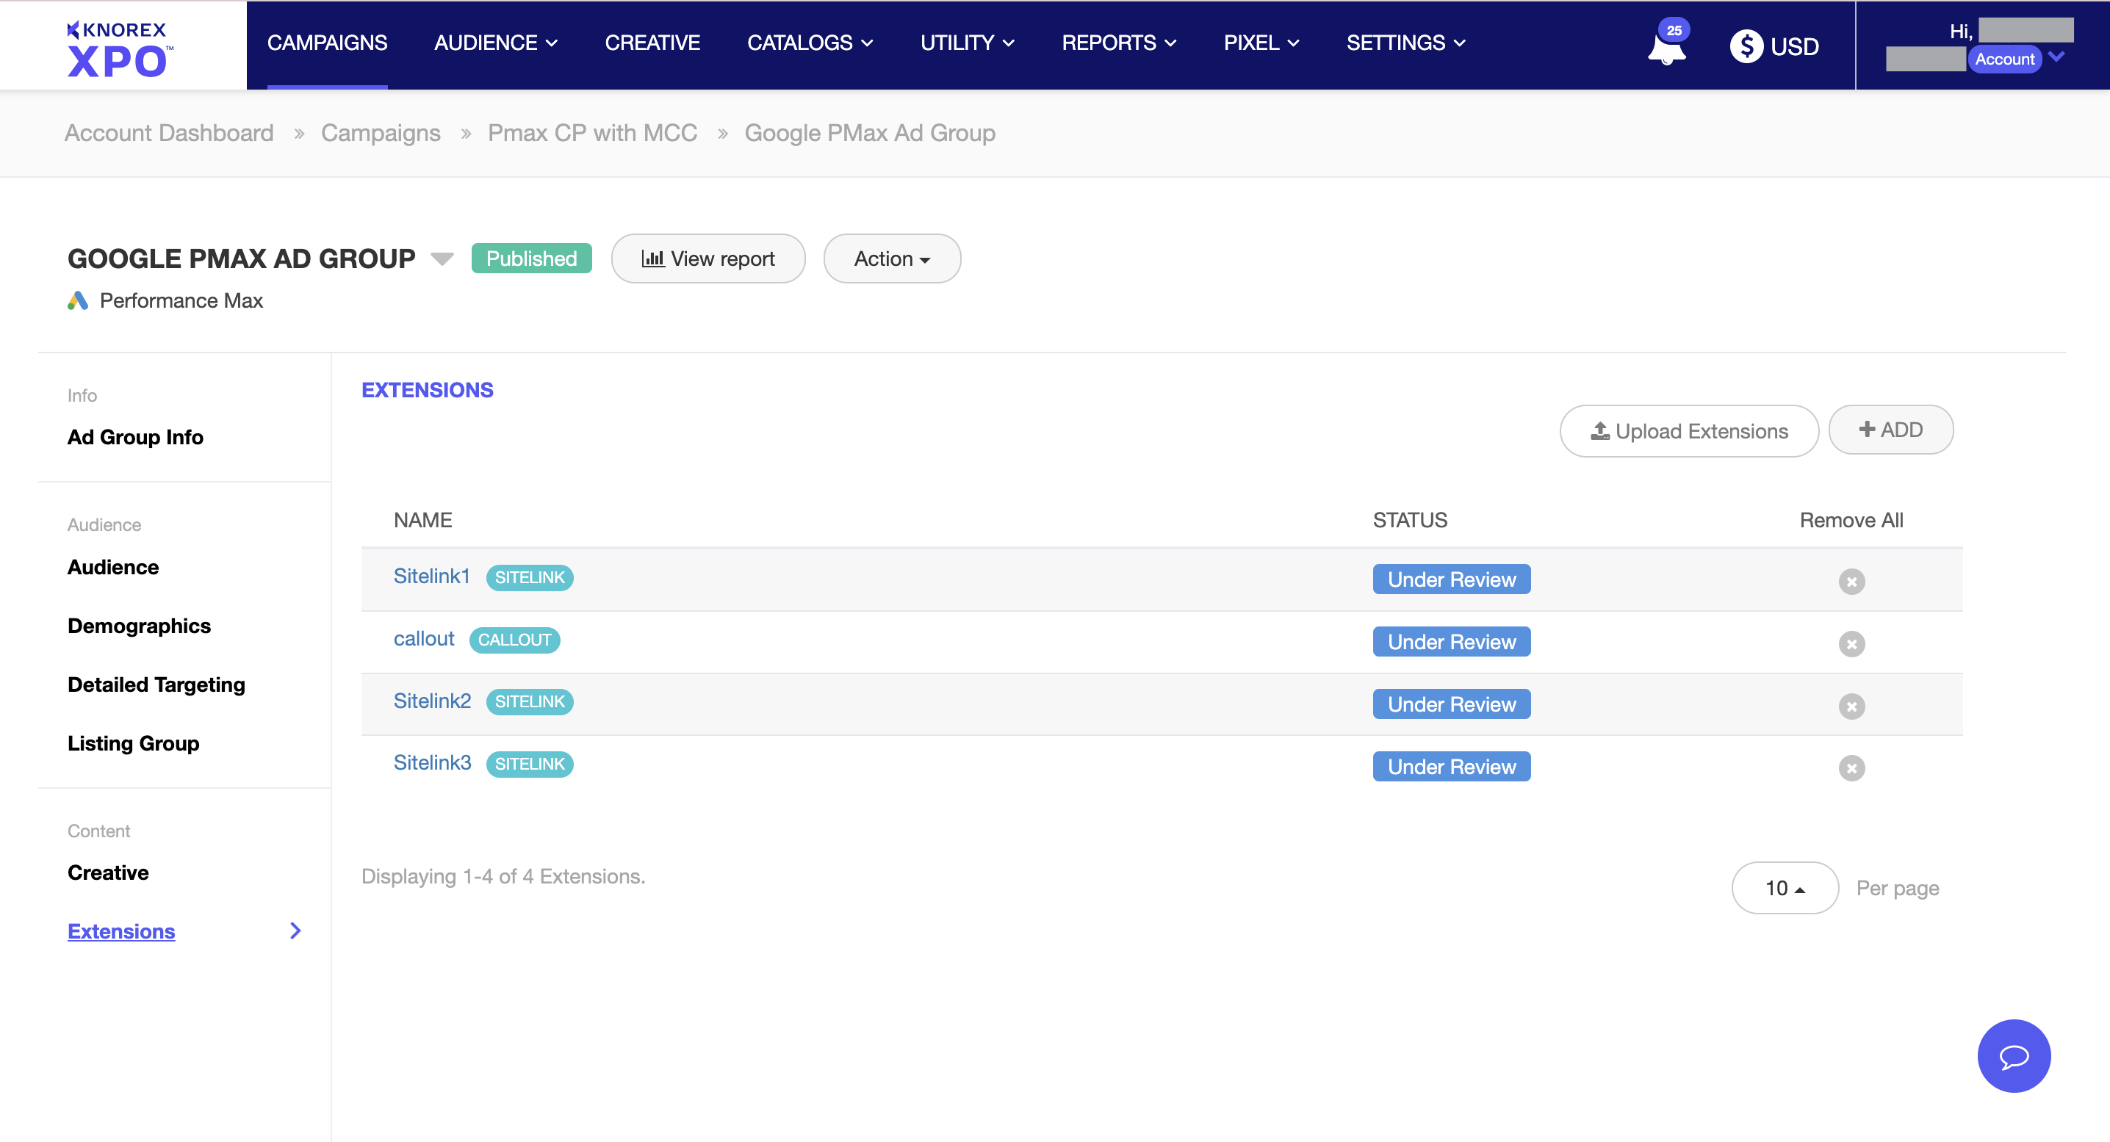
Task: Click the Upload Extensions button
Action: click(x=1688, y=430)
